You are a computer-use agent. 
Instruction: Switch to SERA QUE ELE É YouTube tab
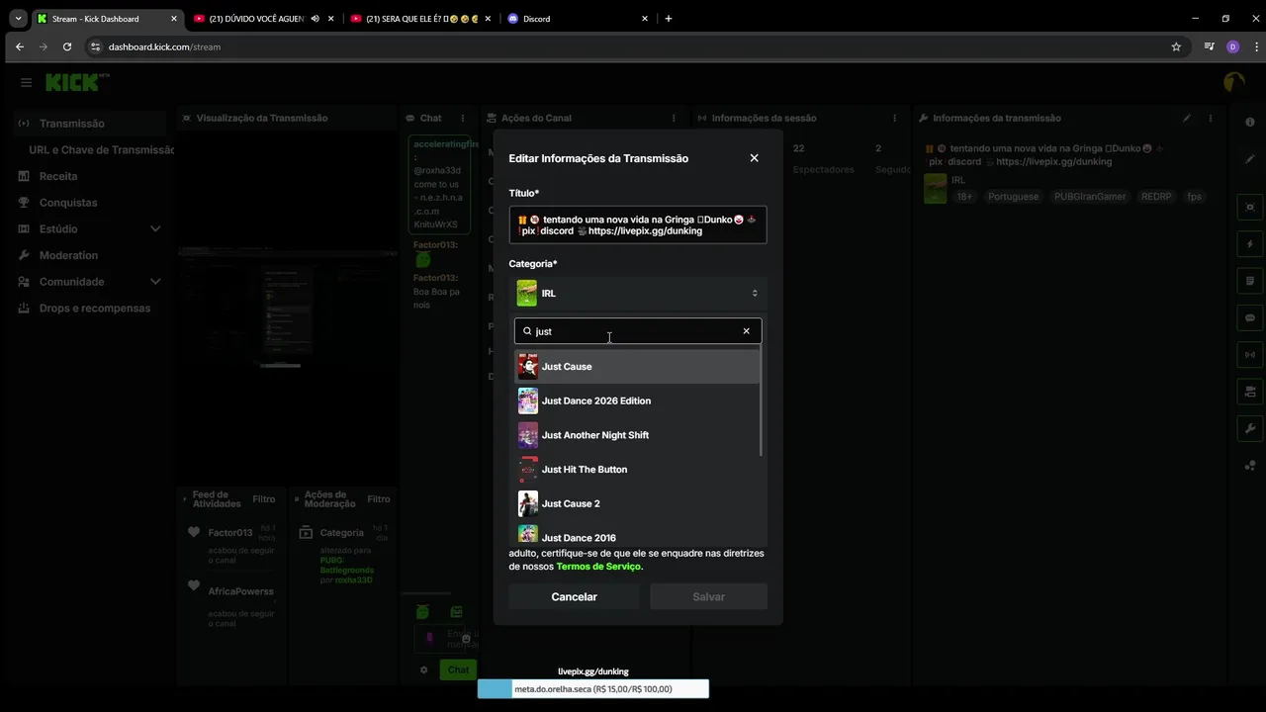click(422, 19)
